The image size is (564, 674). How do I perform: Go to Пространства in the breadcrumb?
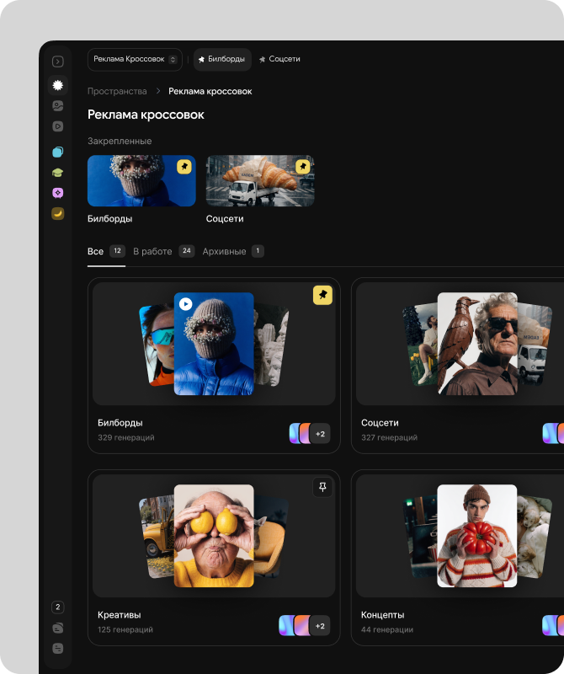tap(117, 91)
